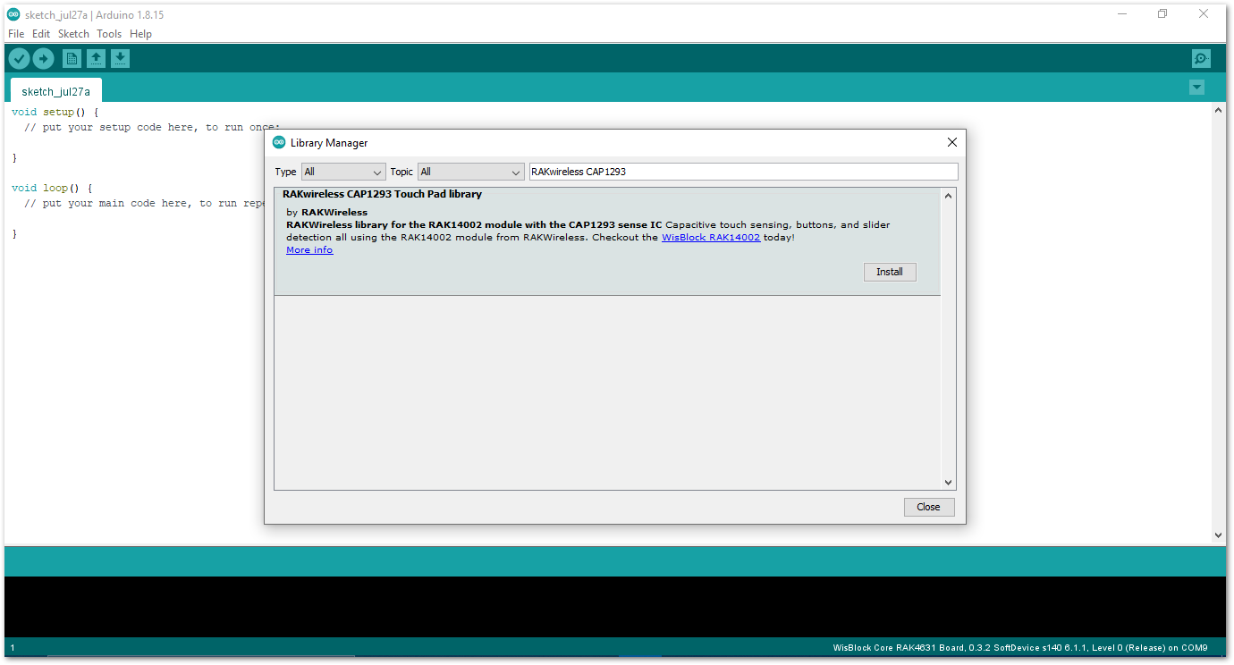This screenshot has width=1234, height=665.
Task: Create a new sketch with New icon
Action: pos(72,59)
